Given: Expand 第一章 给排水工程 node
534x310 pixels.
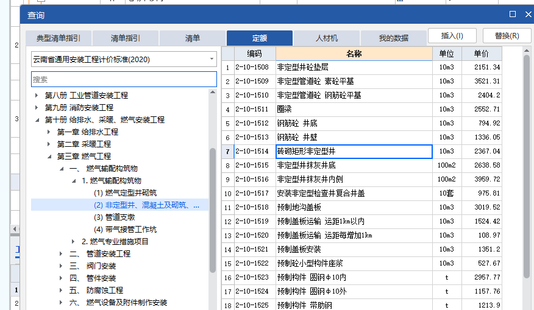Looking at the screenshot, I should [49, 132].
